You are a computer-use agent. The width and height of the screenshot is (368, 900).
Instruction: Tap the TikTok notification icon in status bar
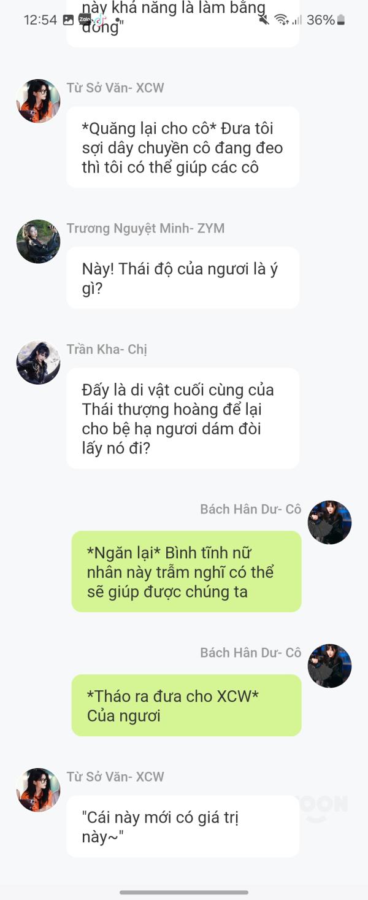(x=99, y=20)
